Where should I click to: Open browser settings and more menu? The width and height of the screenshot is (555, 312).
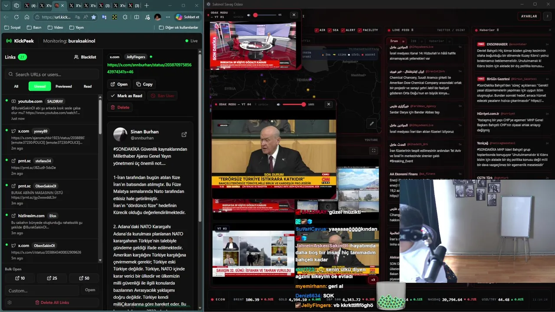pyautogui.click(x=167, y=17)
